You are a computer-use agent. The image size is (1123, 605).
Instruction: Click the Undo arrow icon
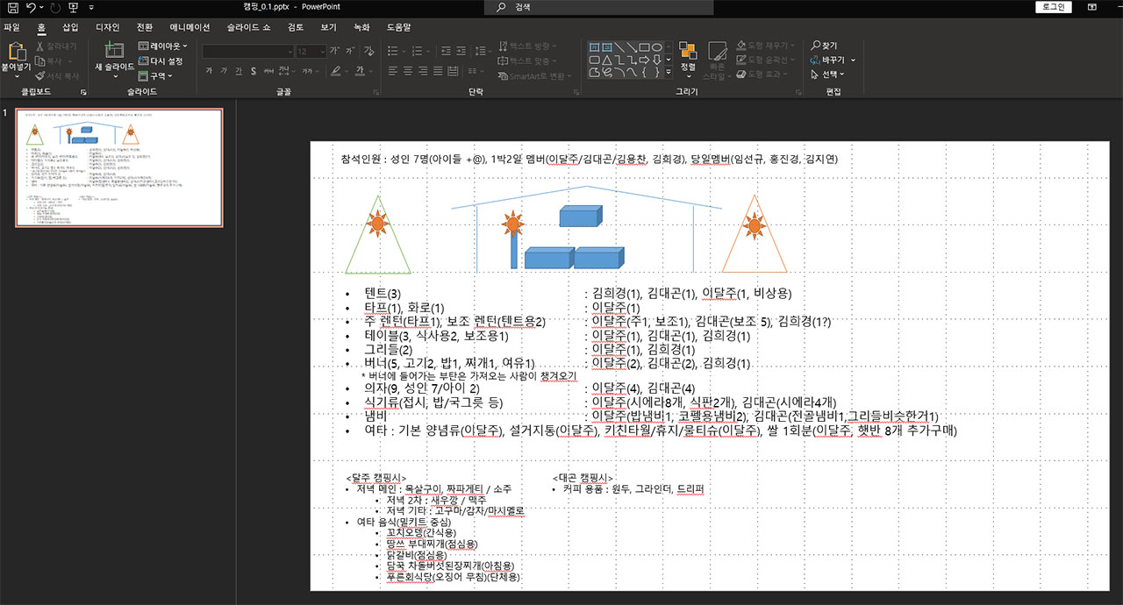(x=32, y=8)
